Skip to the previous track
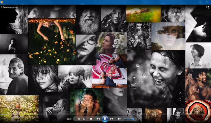 pyautogui.click(x=98, y=119)
